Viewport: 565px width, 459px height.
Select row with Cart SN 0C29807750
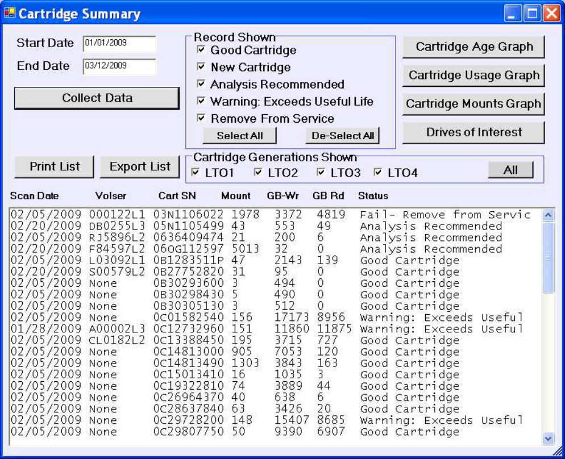275,432
